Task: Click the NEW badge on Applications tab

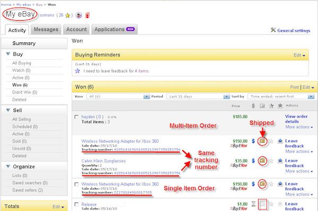Action: pos(130,29)
